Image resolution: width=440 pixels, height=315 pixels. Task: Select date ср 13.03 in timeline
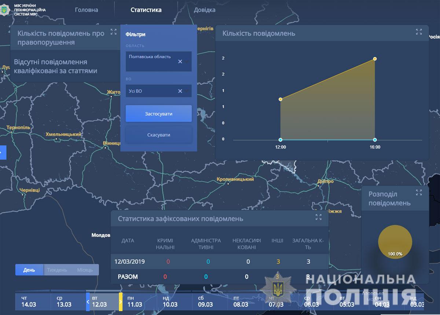click(68, 302)
